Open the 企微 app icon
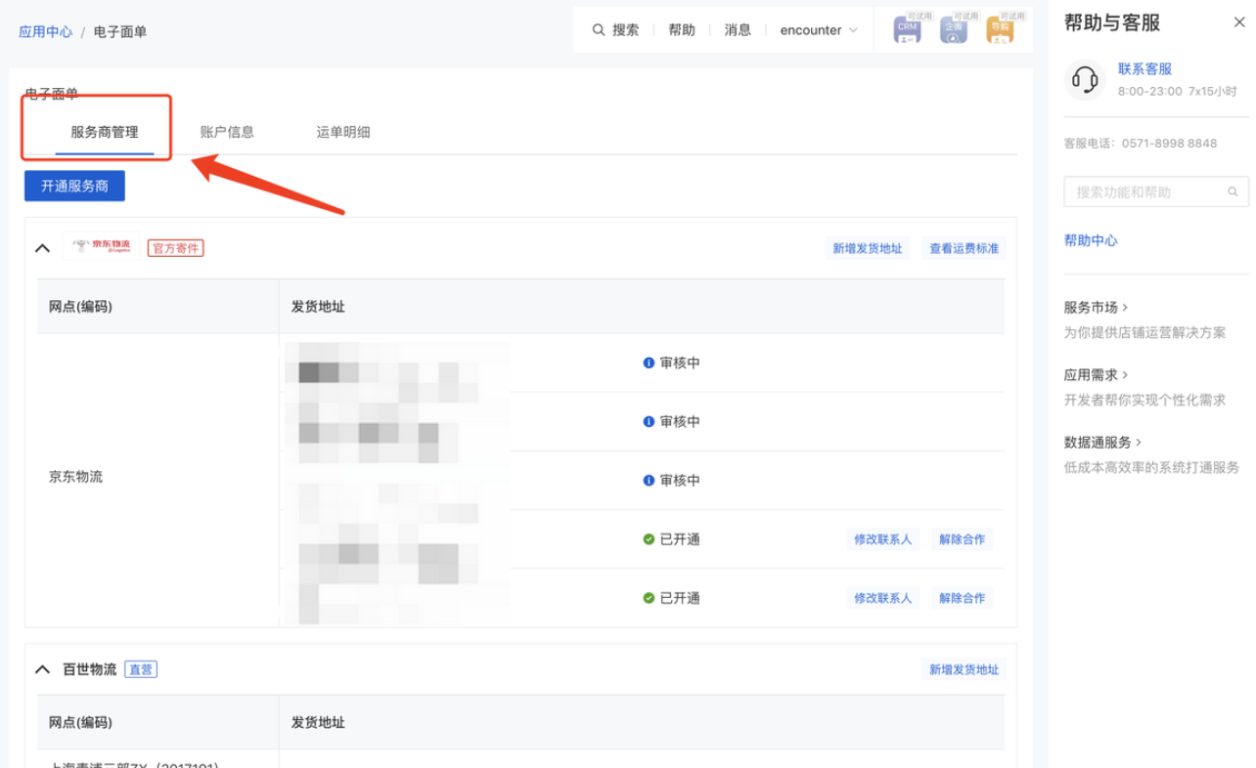The height and width of the screenshot is (768, 1256). [x=954, y=29]
